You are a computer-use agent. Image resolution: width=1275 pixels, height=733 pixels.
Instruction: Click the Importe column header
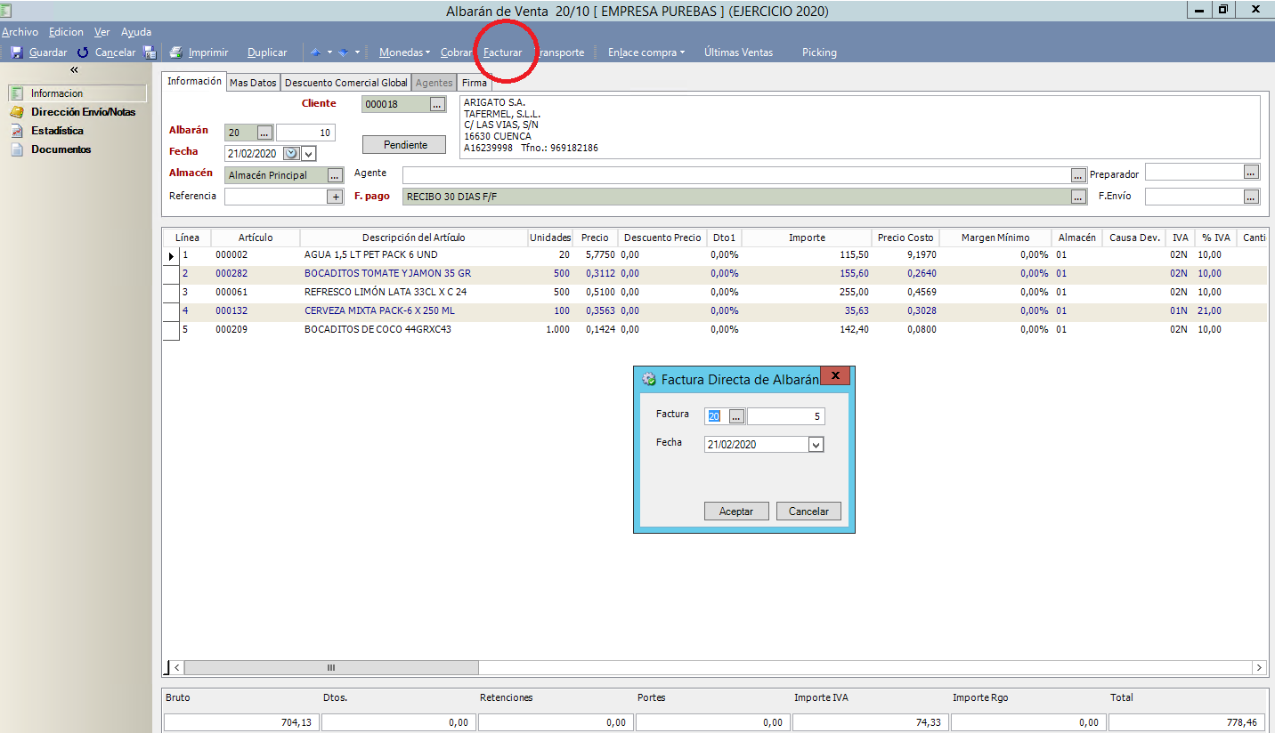click(x=807, y=238)
